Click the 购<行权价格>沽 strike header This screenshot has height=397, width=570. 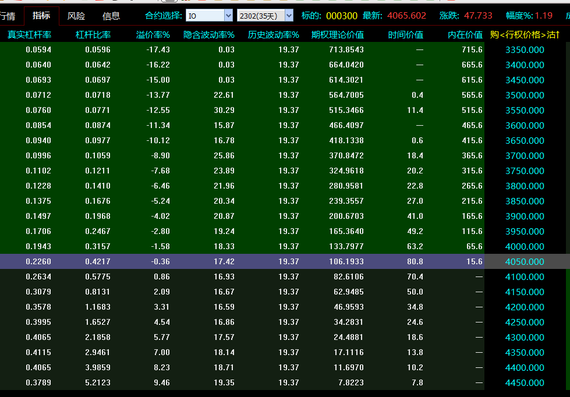525,35
